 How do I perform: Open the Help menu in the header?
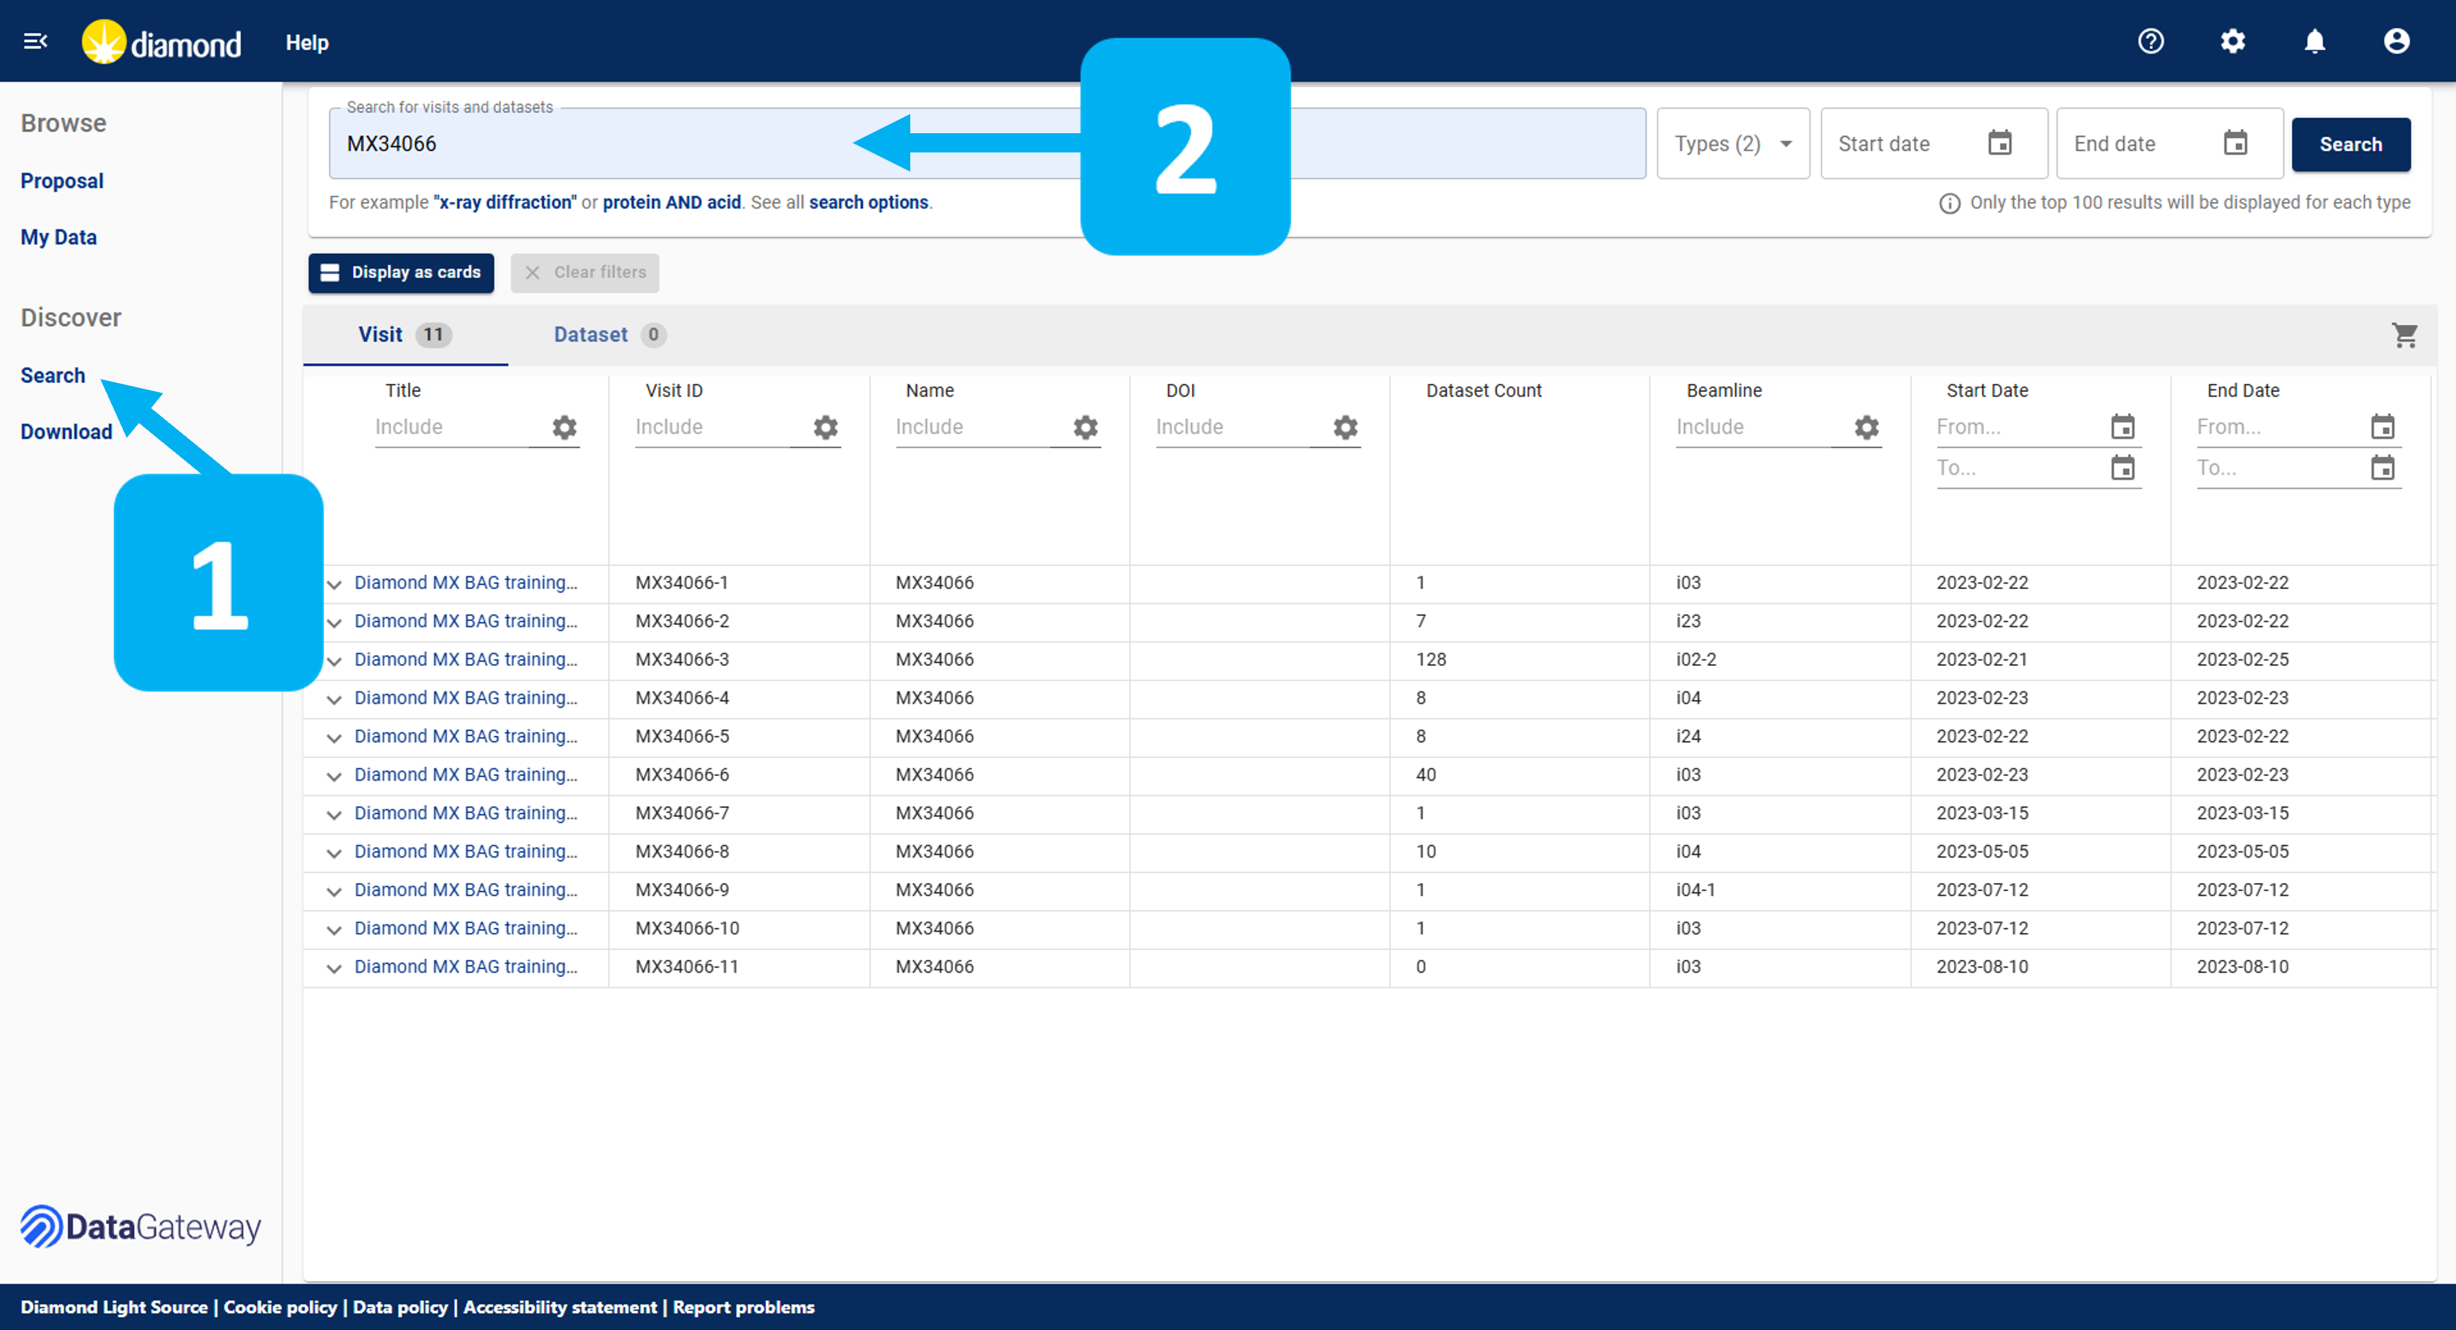(307, 42)
